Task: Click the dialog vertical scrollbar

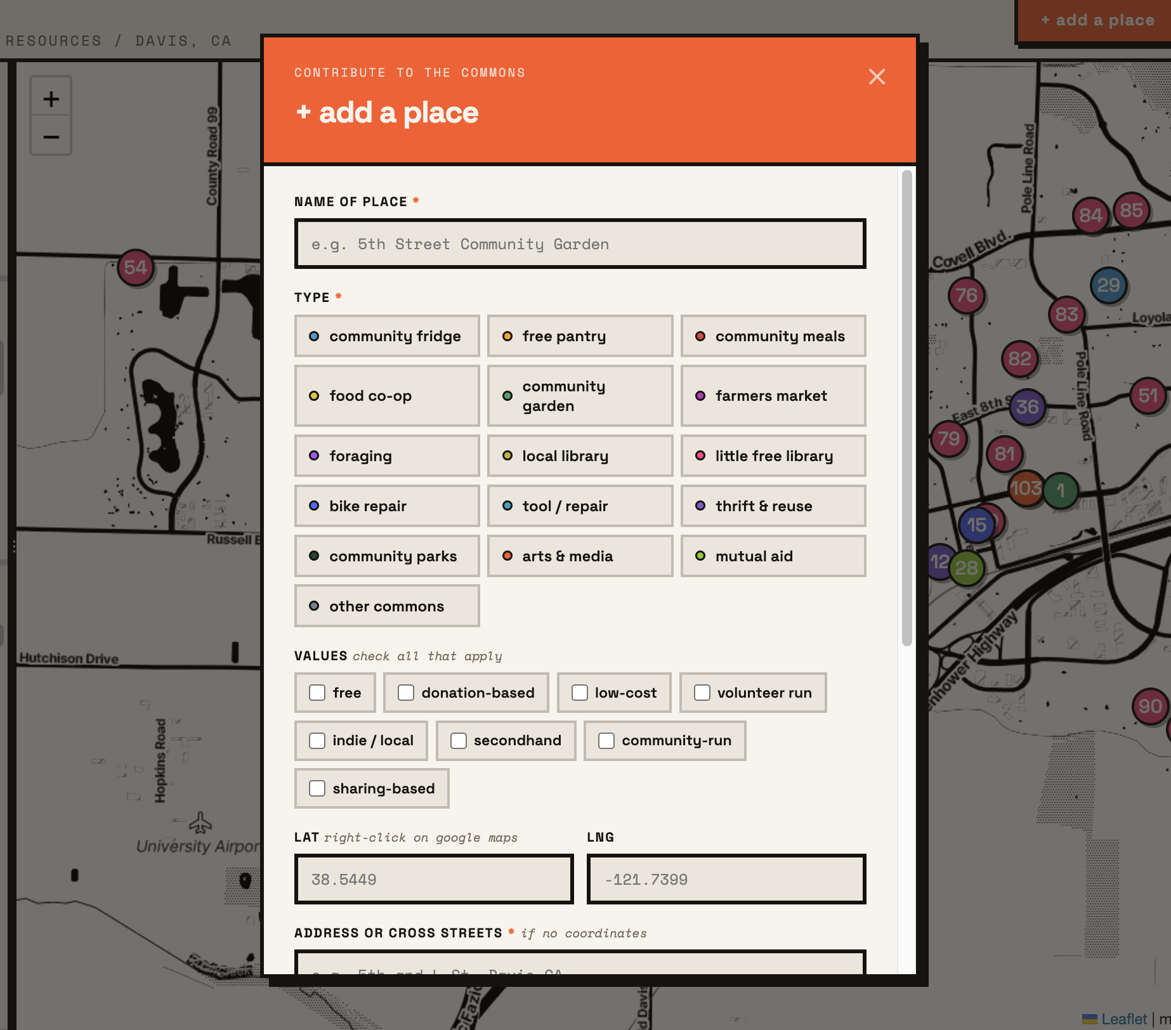Action: coord(907,408)
